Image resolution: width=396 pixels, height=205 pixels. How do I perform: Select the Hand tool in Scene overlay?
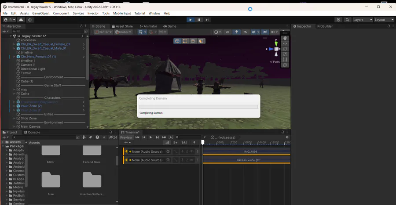click(285, 38)
